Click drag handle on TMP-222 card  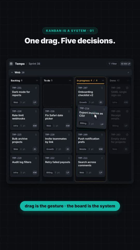tap(69, 158)
